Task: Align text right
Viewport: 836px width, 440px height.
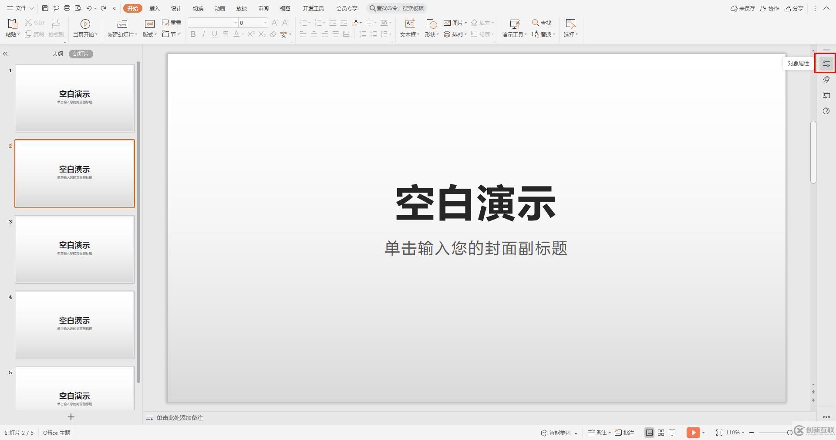Action: tap(325, 34)
